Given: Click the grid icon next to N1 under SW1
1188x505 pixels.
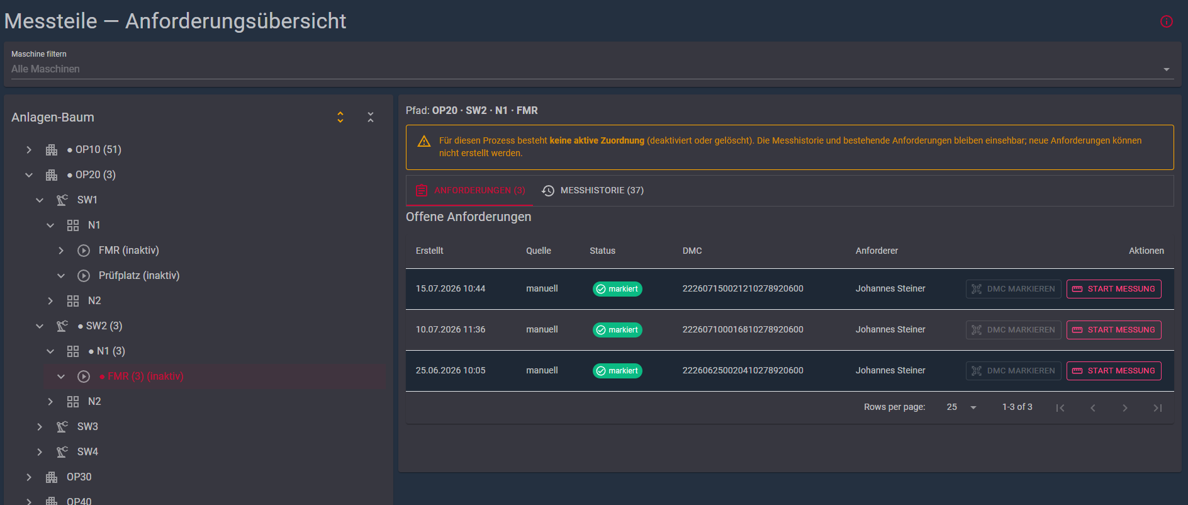Looking at the screenshot, I should [x=73, y=225].
